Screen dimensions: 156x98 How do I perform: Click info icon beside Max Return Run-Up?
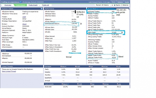(45, 45)
